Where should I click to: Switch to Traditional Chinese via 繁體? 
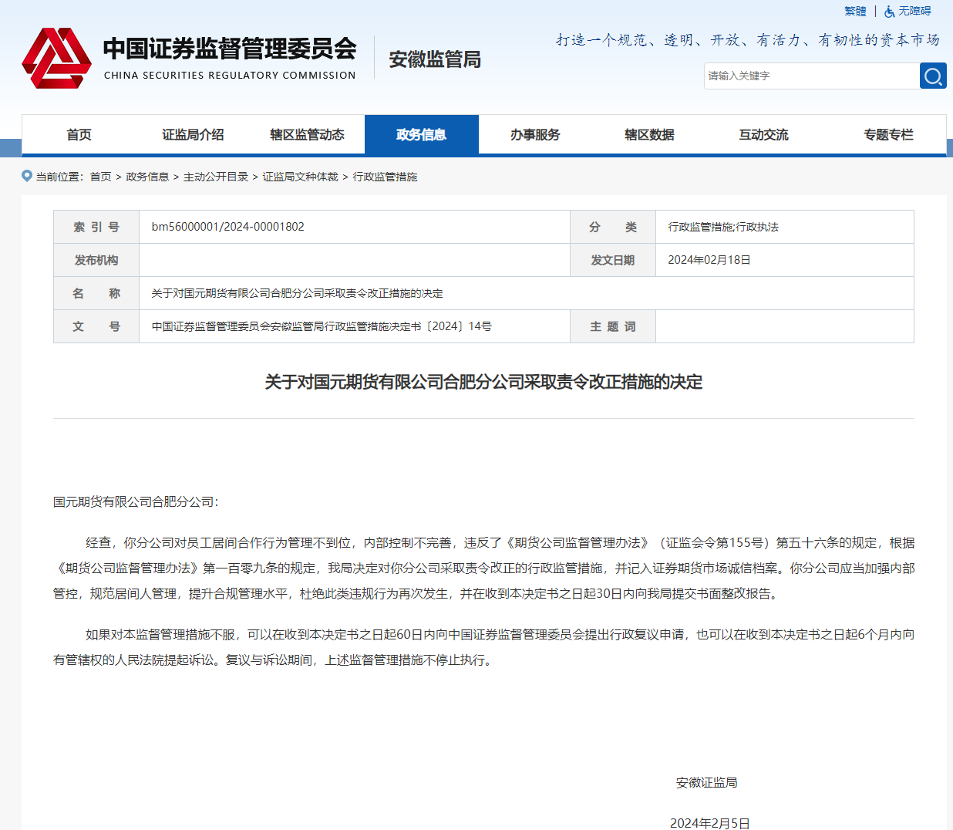[x=855, y=11]
